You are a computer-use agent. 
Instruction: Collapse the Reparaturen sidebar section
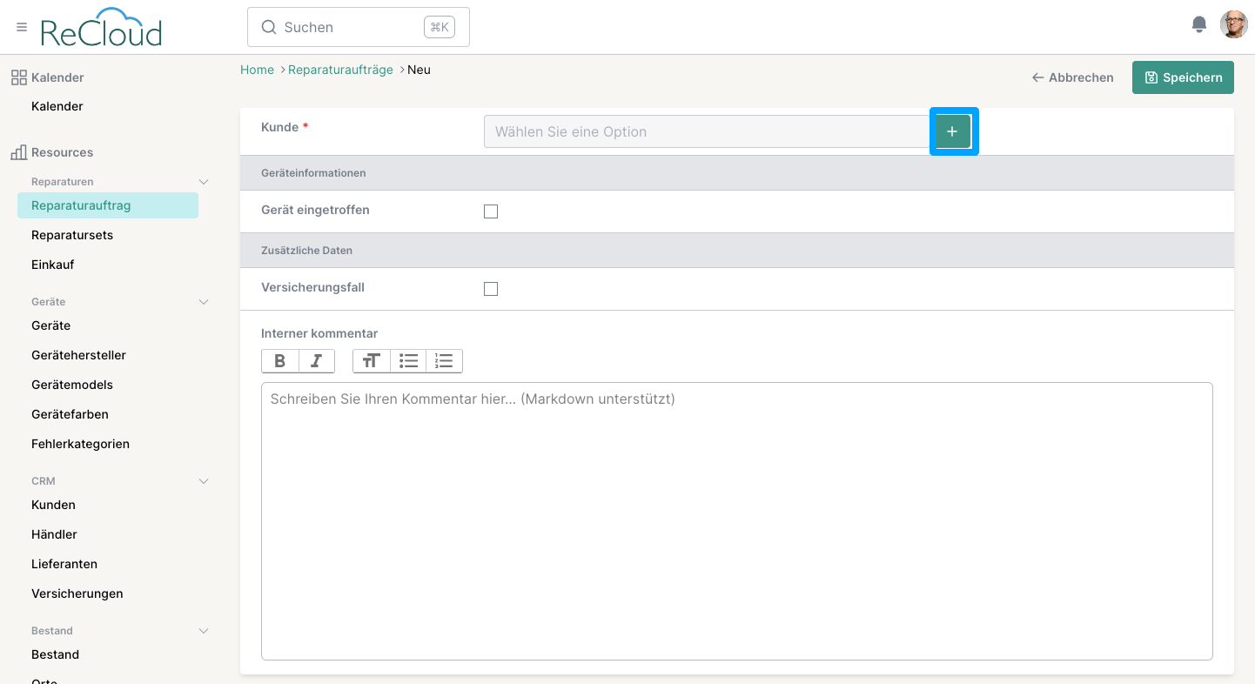[204, 182]
